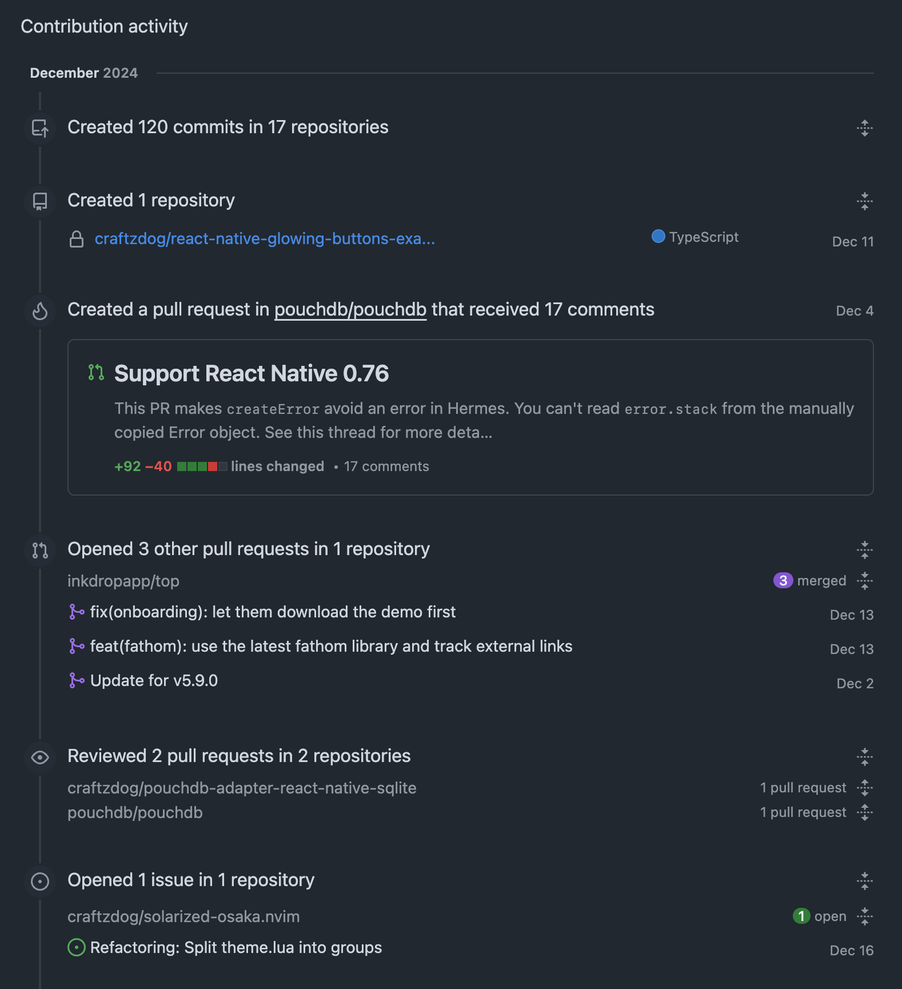Image resolution: width=902 pixels, height=989 pixels.
Task: Expand the Created 120 commits section
Action: pyautogui.click(x=865, y=128)
